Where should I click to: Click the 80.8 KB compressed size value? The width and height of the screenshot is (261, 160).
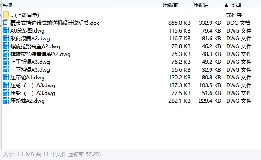[211, 78]
